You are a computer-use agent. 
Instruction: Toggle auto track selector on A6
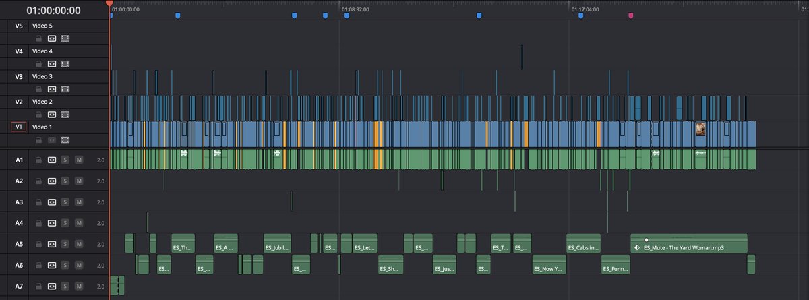(x=52, y=266)
